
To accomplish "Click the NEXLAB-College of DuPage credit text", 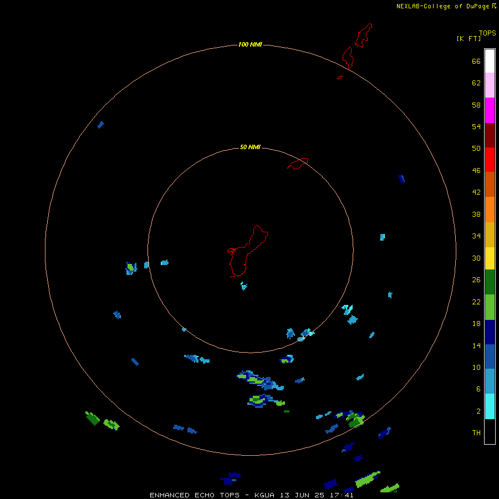I will 442,6.
